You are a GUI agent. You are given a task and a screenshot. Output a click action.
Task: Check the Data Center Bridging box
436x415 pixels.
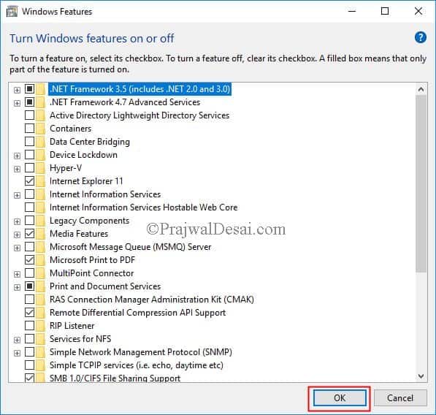point(29,141)
